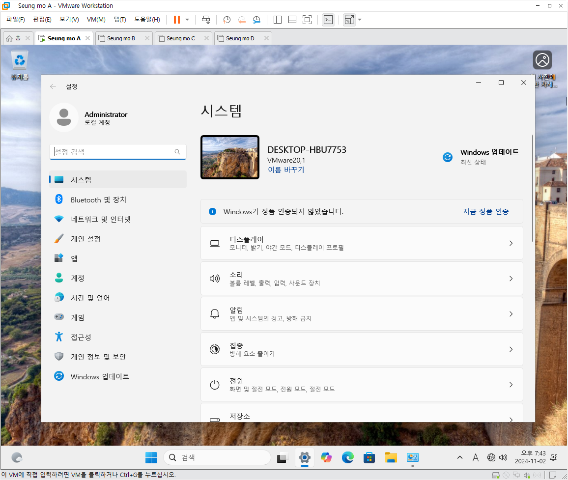Image resolution: width=568 pixels, height=480 pixels.
Task: Open Bluetooth 및 장치 settings
Action: pos(118,199)
